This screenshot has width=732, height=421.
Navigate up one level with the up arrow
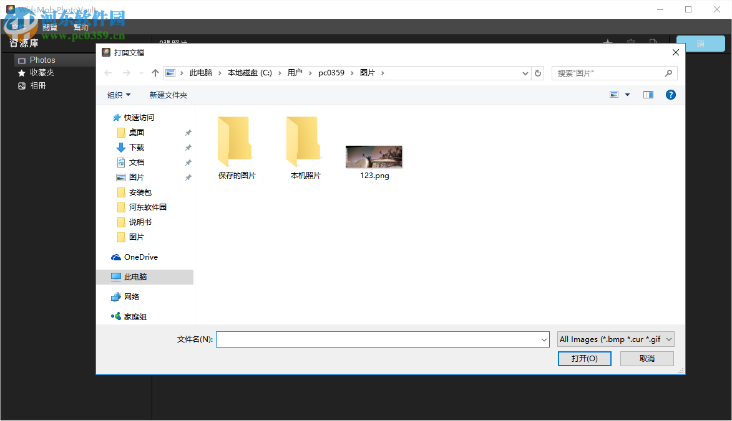pos(155,73)
